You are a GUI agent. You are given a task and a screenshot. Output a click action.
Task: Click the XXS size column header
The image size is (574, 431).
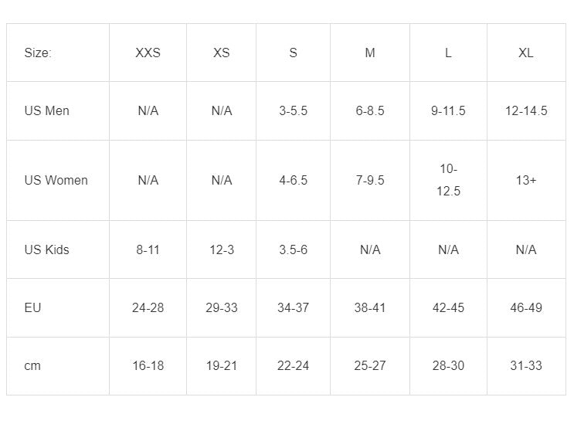(x=148, y=53)
